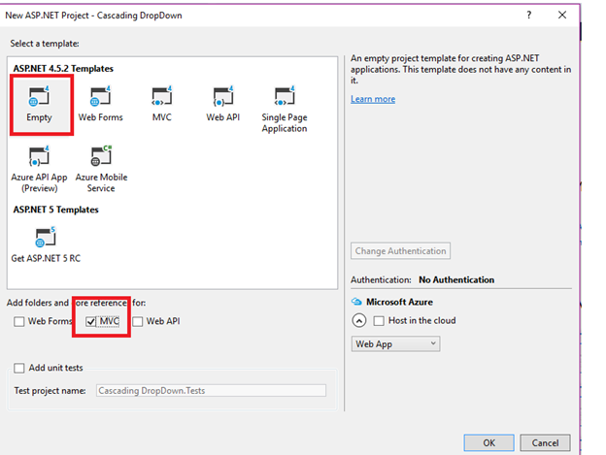Enable the Web Forms core references checkbox
The image size is (606, 455).
(19, 321)
